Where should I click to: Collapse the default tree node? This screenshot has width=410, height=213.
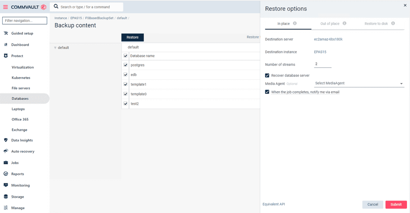click(55, 48)
